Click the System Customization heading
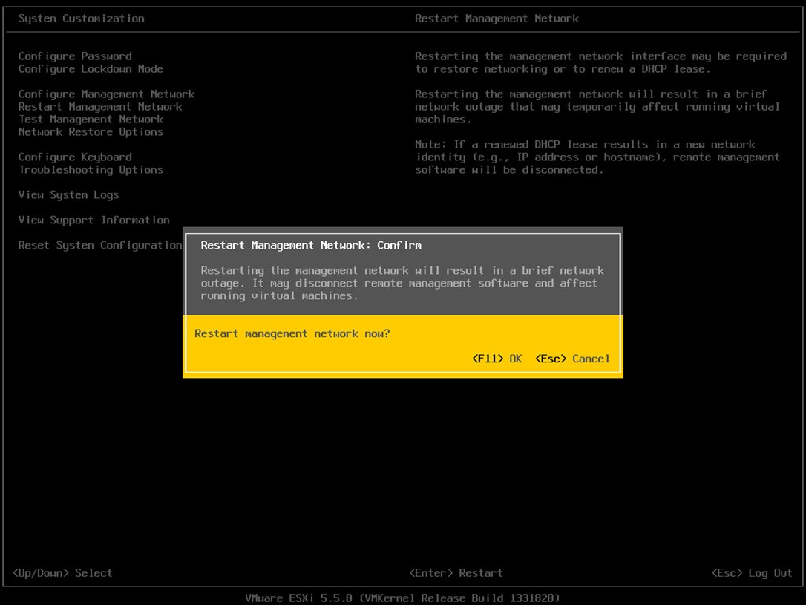This screenshot has height=605, width=806. click(x=81, y=19)
